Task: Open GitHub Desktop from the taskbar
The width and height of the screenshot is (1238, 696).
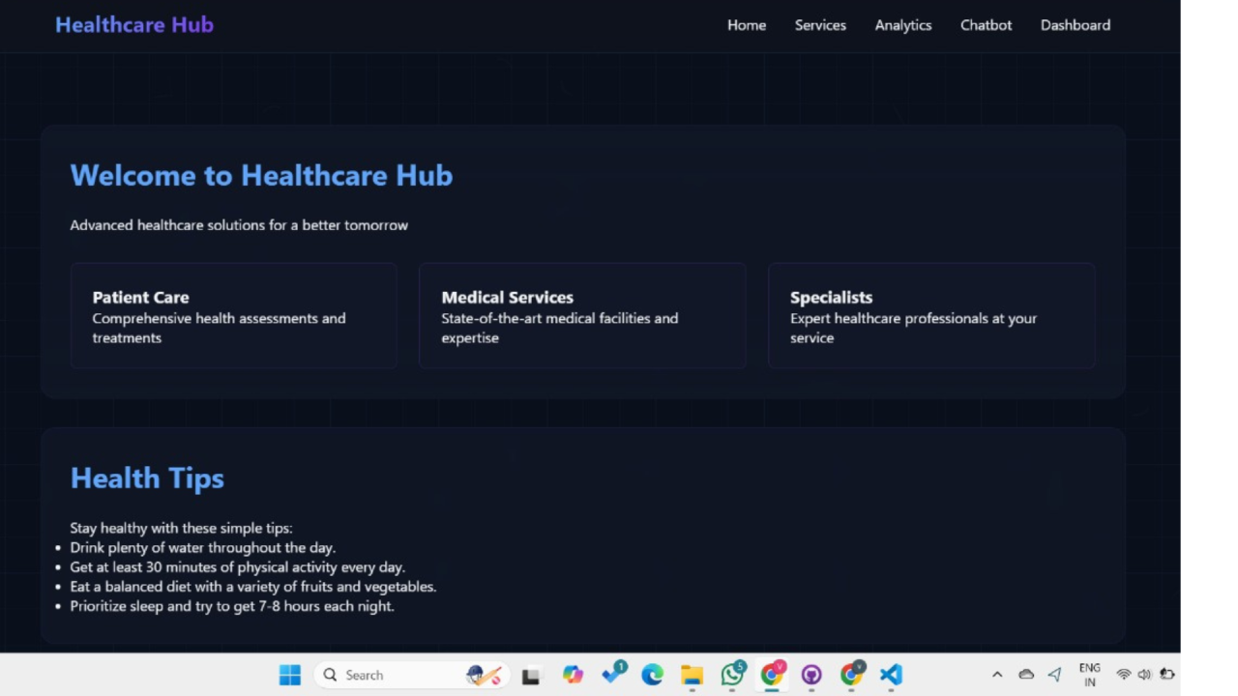Action: click(x=811, y=675)
